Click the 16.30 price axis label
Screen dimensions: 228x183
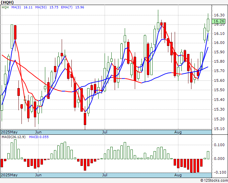pos(219,15)
